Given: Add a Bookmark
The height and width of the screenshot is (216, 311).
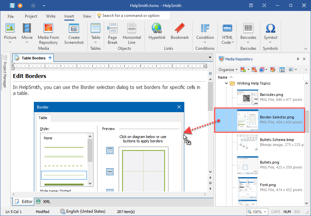Looking at the screenshot, I should tap(179, 28).
